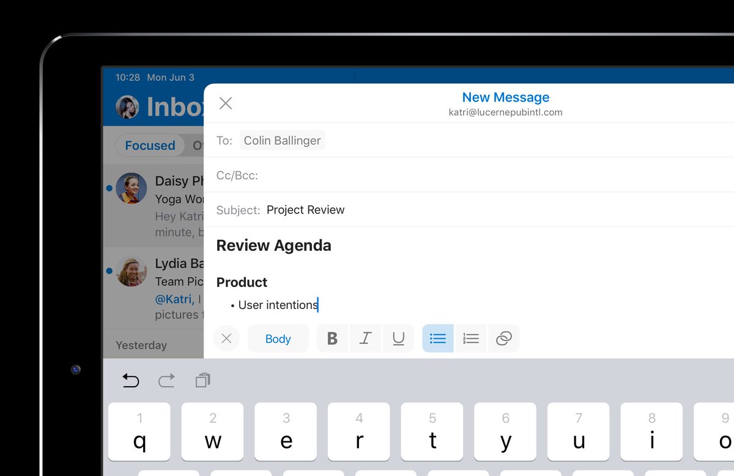Tap the User intentions bullet line
Image resolution: width=734 pixels, height=476 pixels.
(x=274, y=305)
